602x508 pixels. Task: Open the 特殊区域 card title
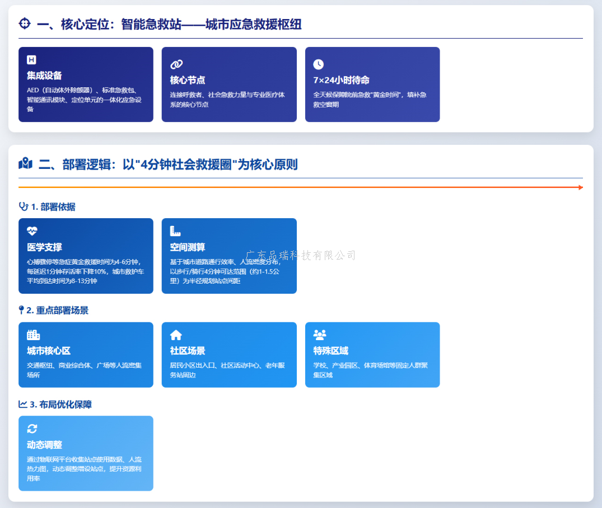[330, 351]
